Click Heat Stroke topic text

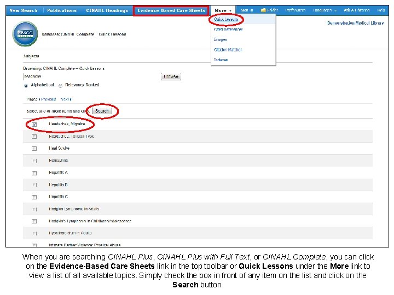click(59, 148)
